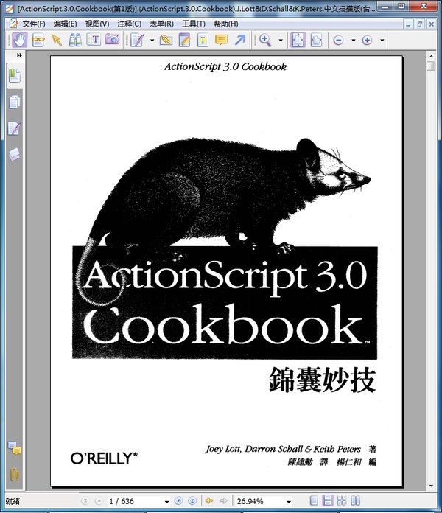Click the vertical scrollbar thumb
The width and height of the screenshot is (442, 513).
[431, 66]
